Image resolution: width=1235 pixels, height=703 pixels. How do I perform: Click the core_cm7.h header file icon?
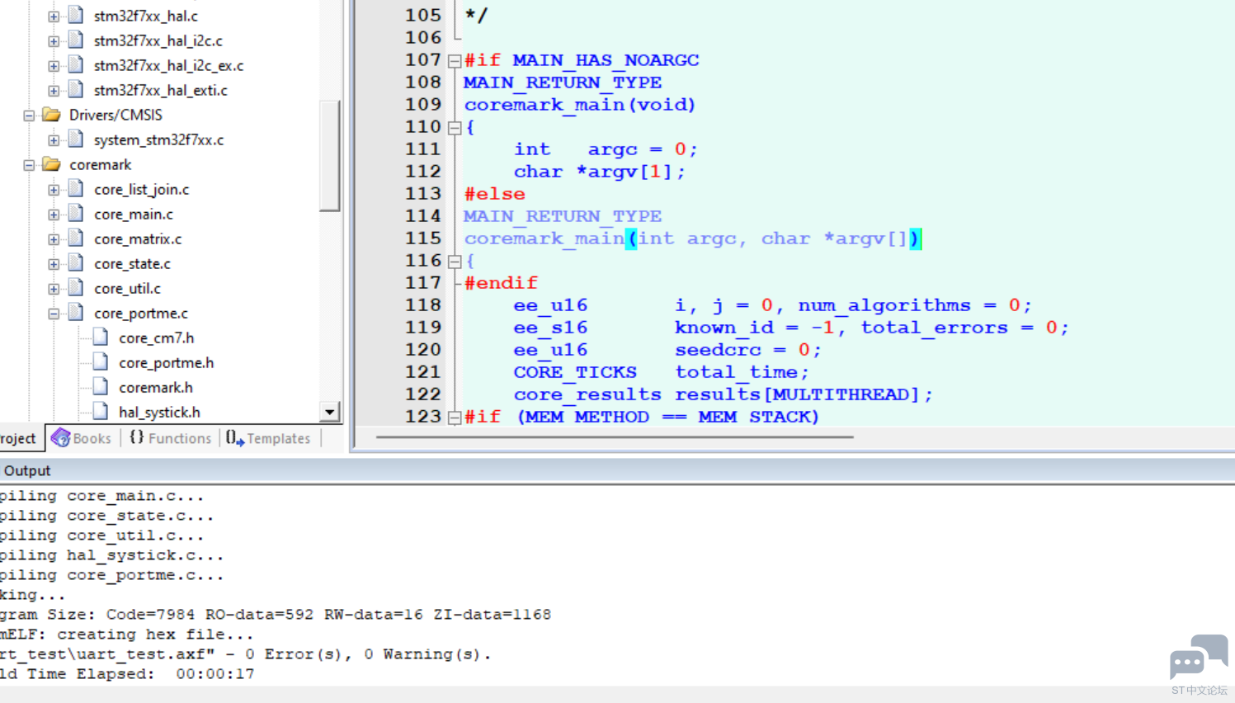101,337
